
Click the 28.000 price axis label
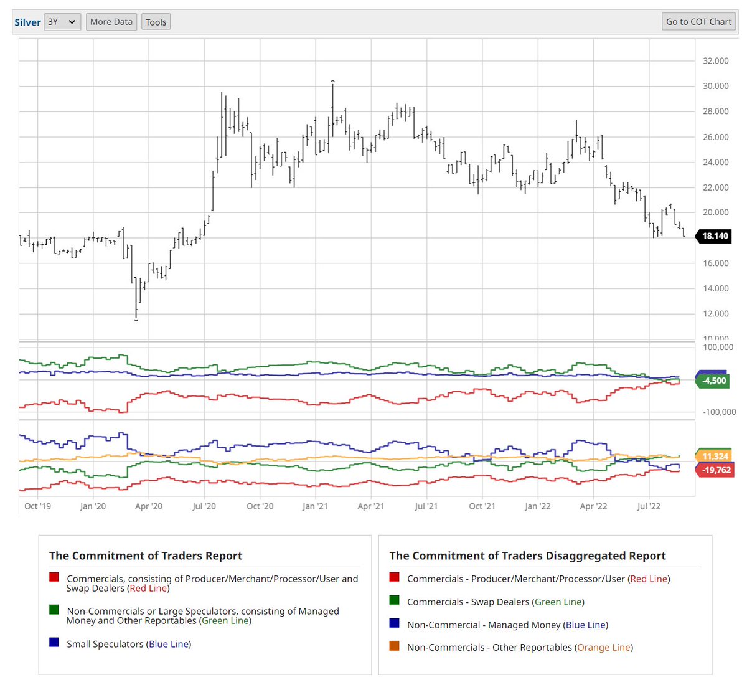(716, 111)
